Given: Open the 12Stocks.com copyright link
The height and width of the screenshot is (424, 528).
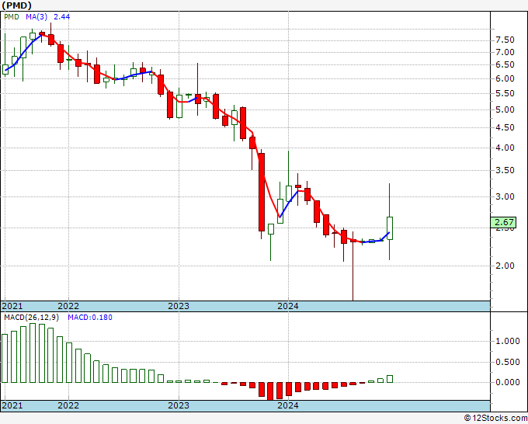Looking at the screenshot, I should (x=495, y=418).
